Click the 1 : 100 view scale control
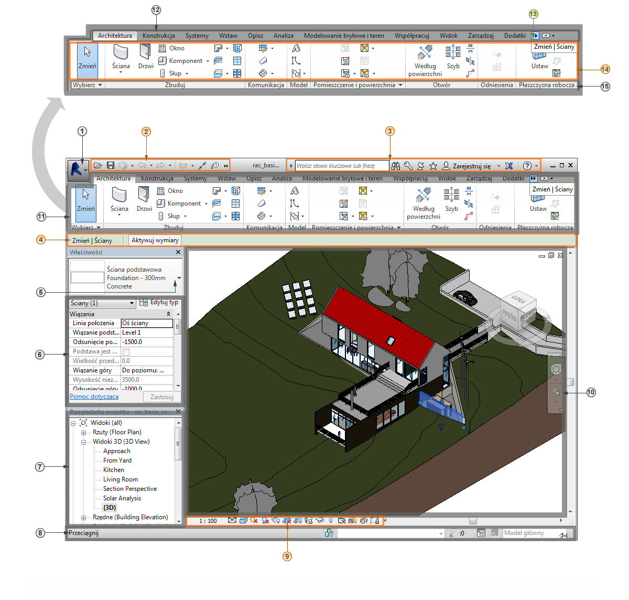 pyautogui.click(x=208, y=521)
